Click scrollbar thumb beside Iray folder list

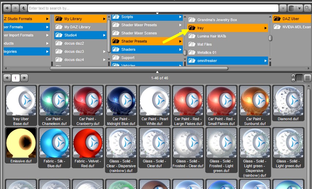(270, 38)
